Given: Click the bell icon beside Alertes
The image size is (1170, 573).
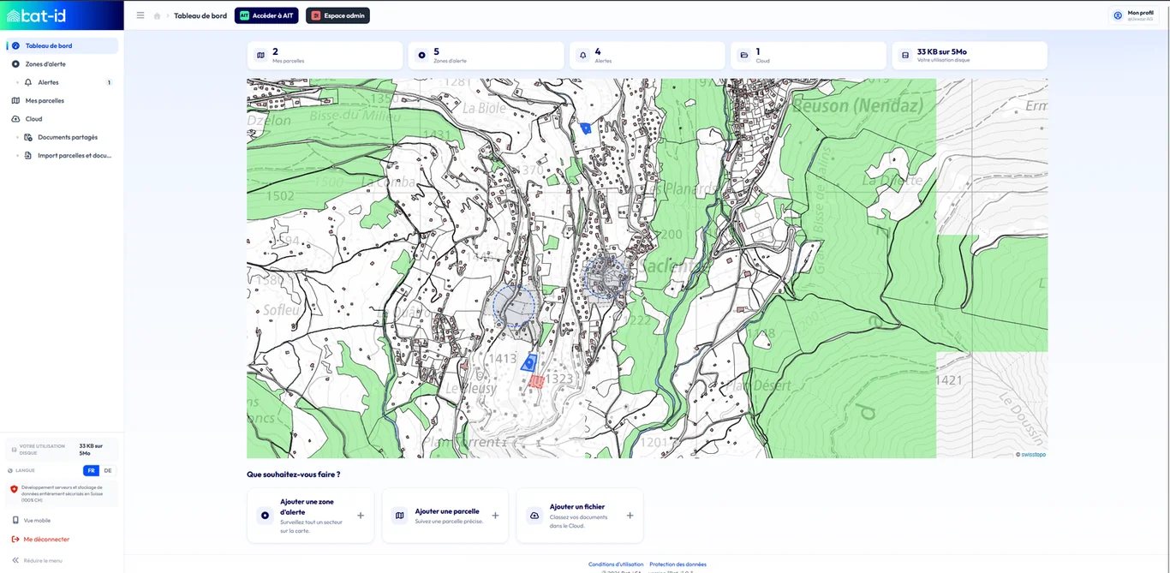Looking at the screenshot, I should tap(28, 82).
